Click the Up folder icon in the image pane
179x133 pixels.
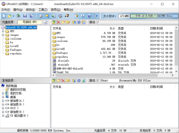click(54, 22)
